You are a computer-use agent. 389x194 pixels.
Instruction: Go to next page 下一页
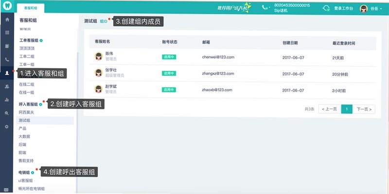point(364,109)
